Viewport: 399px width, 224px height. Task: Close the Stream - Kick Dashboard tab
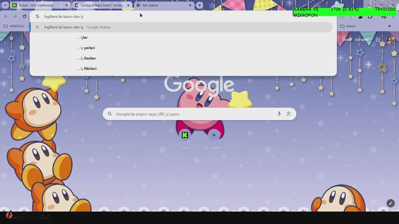(66, 5)
